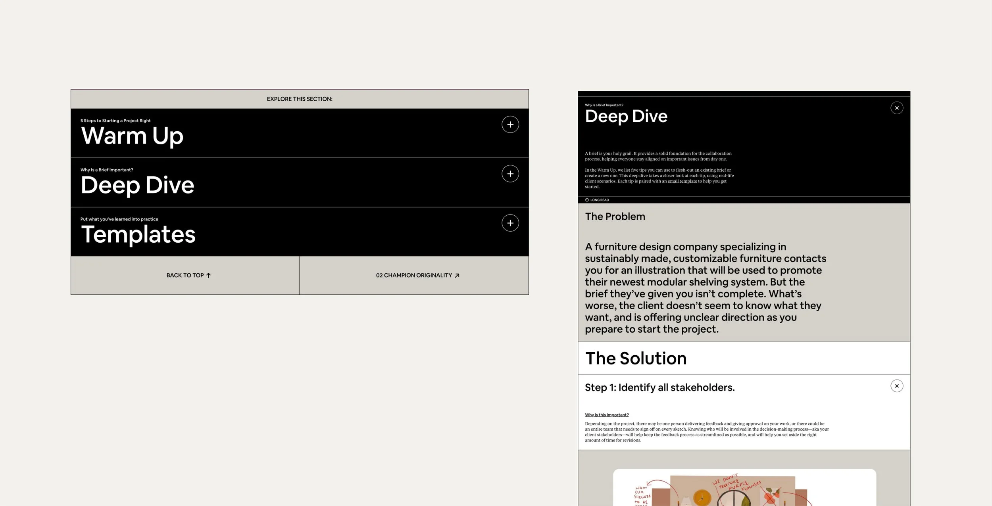Click the Long Read clock icon
Viewport: 992px width, 506px height.
pos(587,200)
